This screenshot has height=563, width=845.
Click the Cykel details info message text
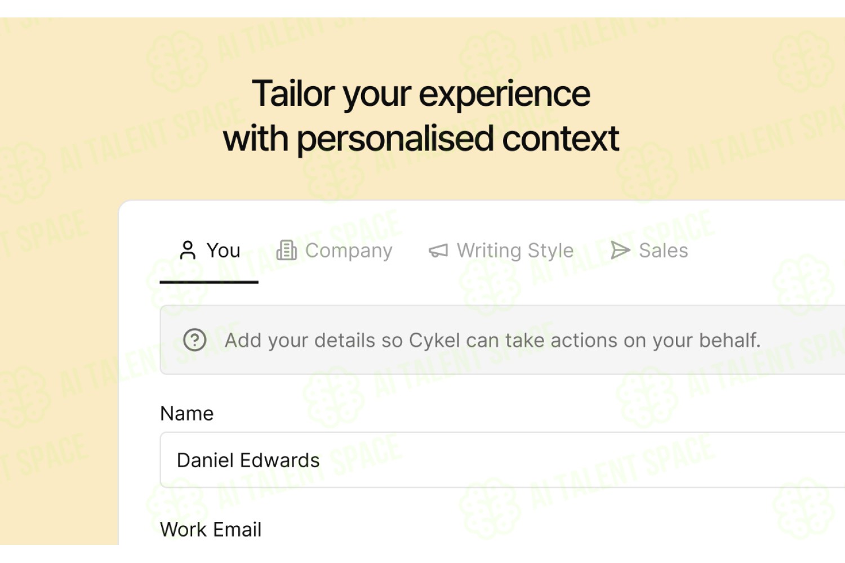pos(492,340)
